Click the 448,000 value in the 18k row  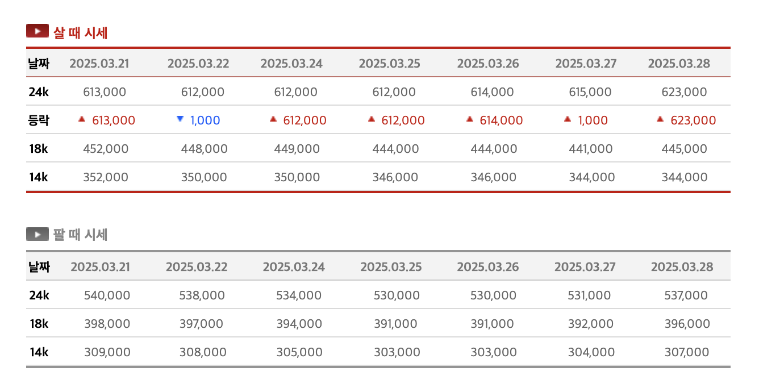(205, 149)
